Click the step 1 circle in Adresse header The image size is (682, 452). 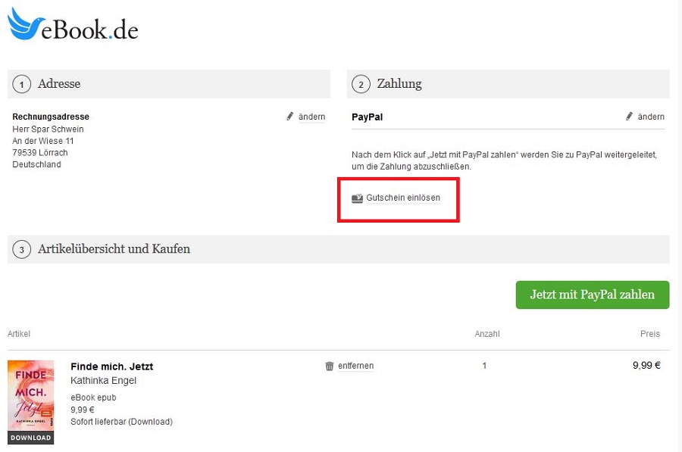[x=22, y=84]
